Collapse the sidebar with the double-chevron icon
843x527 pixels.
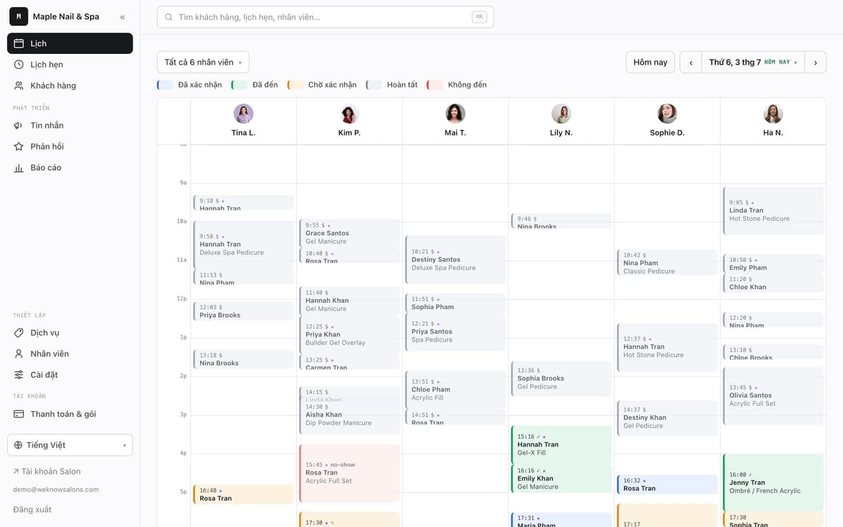(123, 17)
